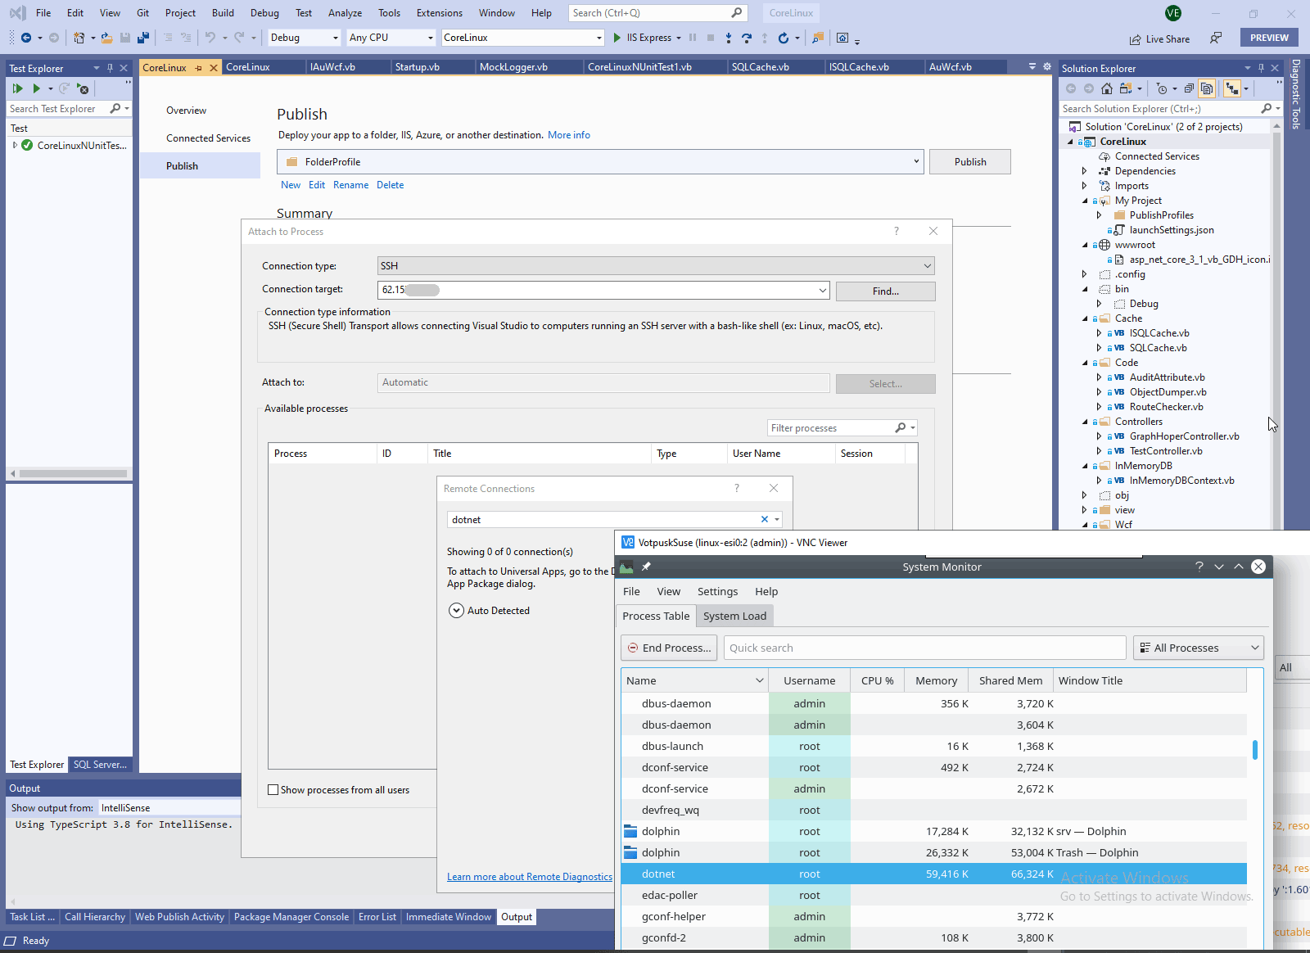Click the help question mark in Attach to Process
The image size is (1310, 953).
[897, 231]
